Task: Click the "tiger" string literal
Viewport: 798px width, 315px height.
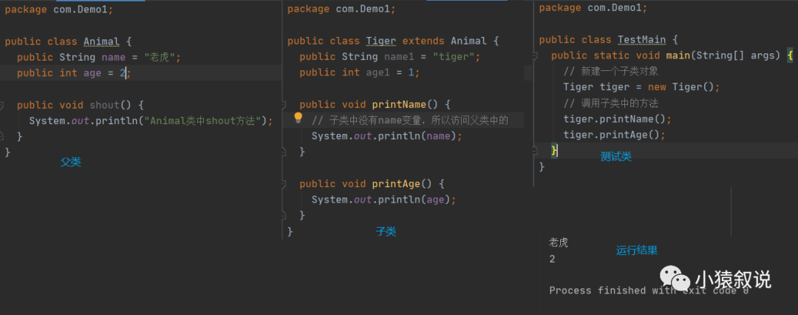Action: click(x=454, y=57)
